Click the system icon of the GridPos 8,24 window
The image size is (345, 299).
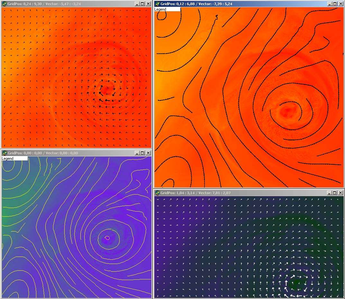[x=5, y=4]
